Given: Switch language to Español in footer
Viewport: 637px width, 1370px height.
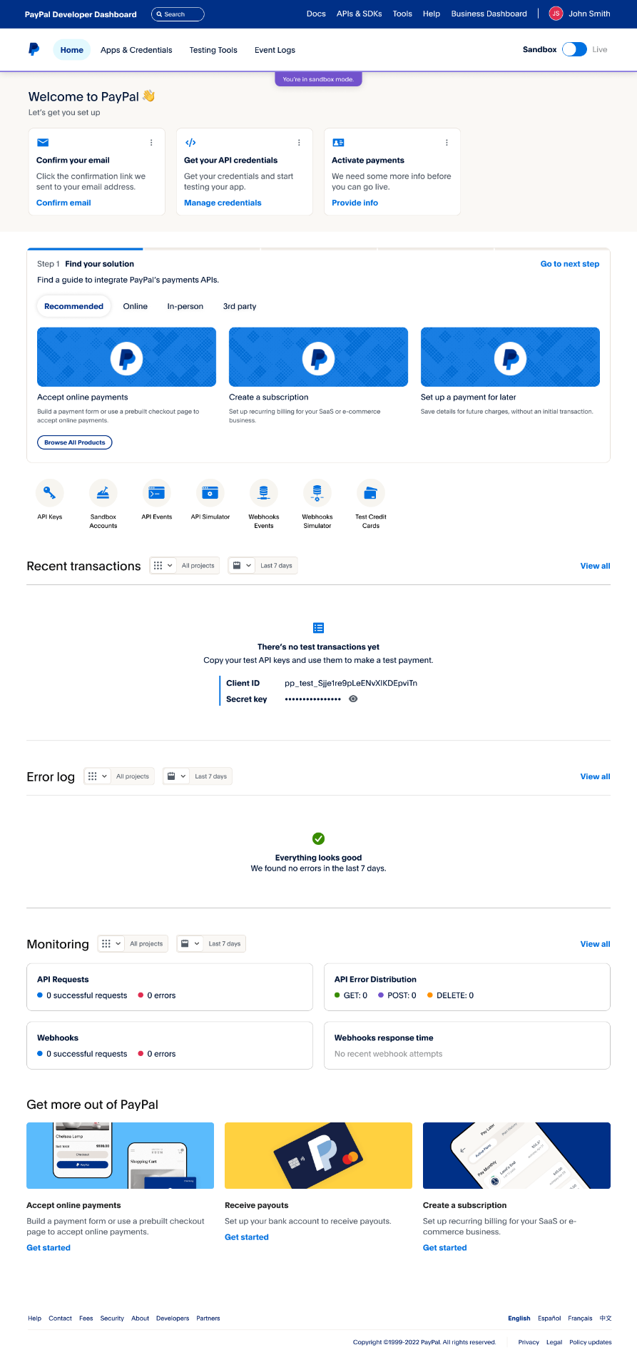Looking at the screenshot, I should tap(549, 1319).
